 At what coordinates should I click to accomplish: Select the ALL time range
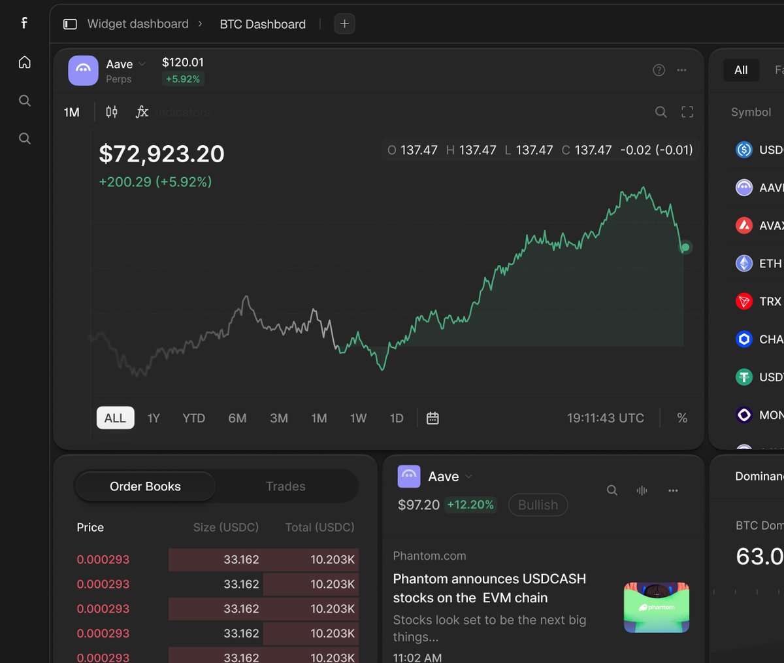click(115, 418)
